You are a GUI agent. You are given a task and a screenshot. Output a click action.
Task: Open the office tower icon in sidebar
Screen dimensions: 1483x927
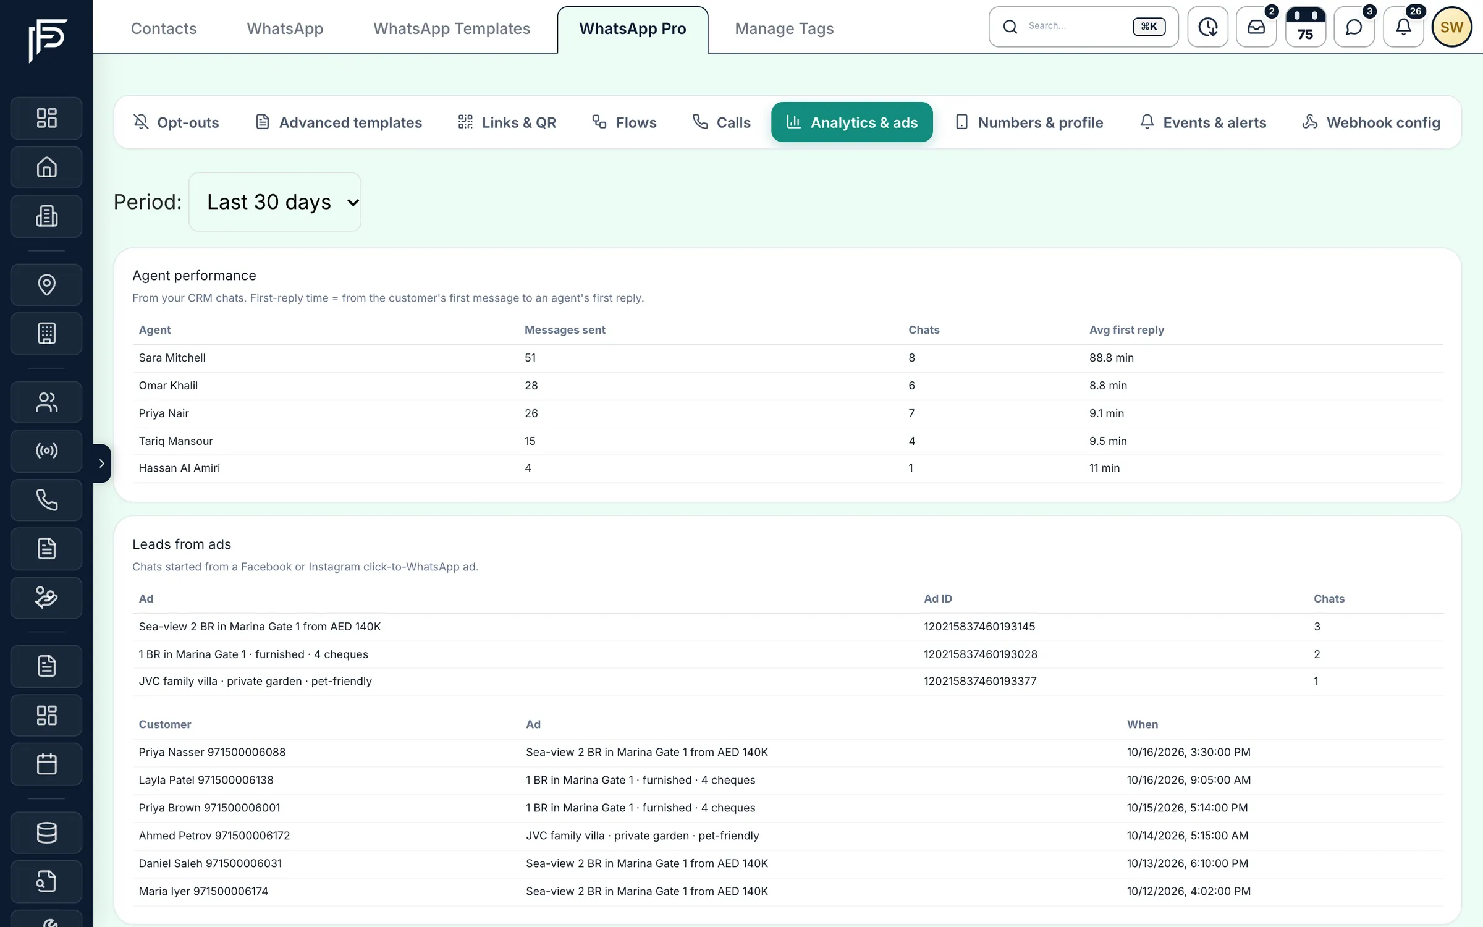coord(46,334)
